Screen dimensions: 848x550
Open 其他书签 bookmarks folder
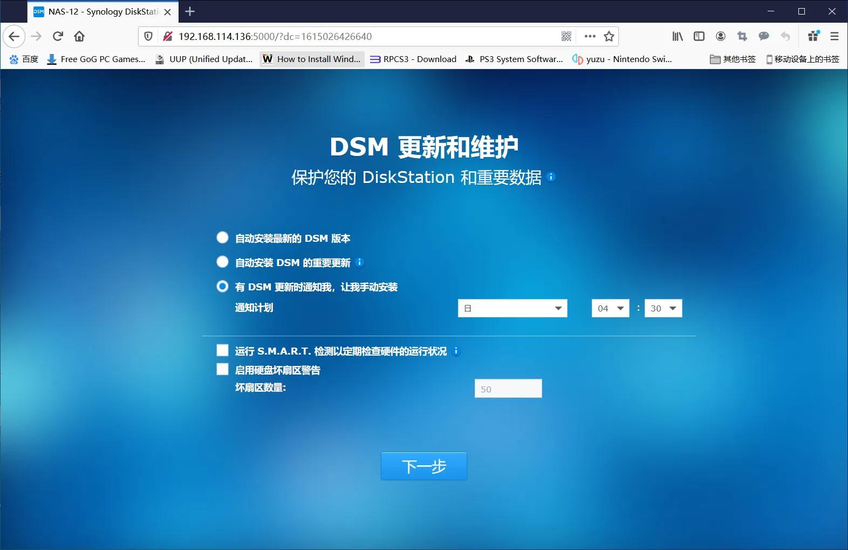(x=733, y=59)
